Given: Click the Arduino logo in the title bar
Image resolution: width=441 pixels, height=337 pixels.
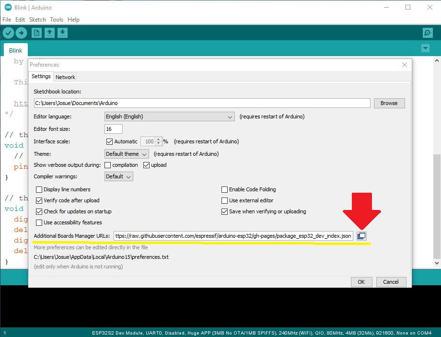Looking at the screenshot, I should [x=8, y=7].
